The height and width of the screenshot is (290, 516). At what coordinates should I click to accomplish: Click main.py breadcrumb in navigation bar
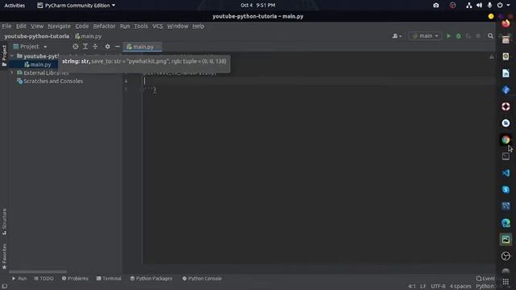point(88,36)
